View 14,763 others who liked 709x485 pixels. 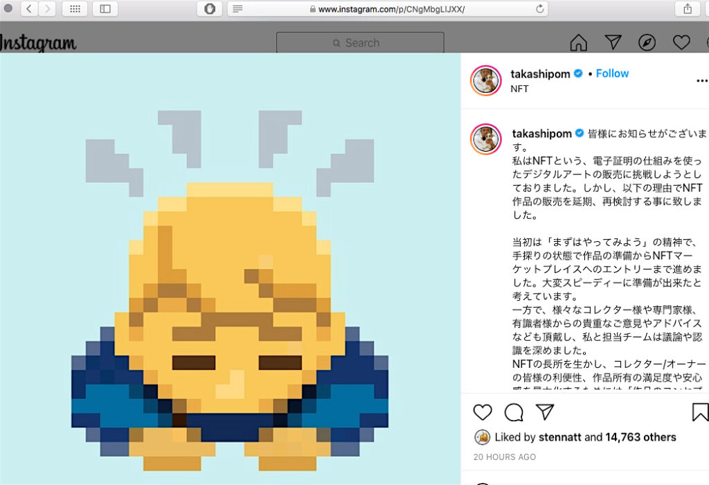click(640, 437)
